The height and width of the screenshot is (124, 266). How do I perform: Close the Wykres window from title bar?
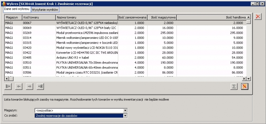[262, 4]
